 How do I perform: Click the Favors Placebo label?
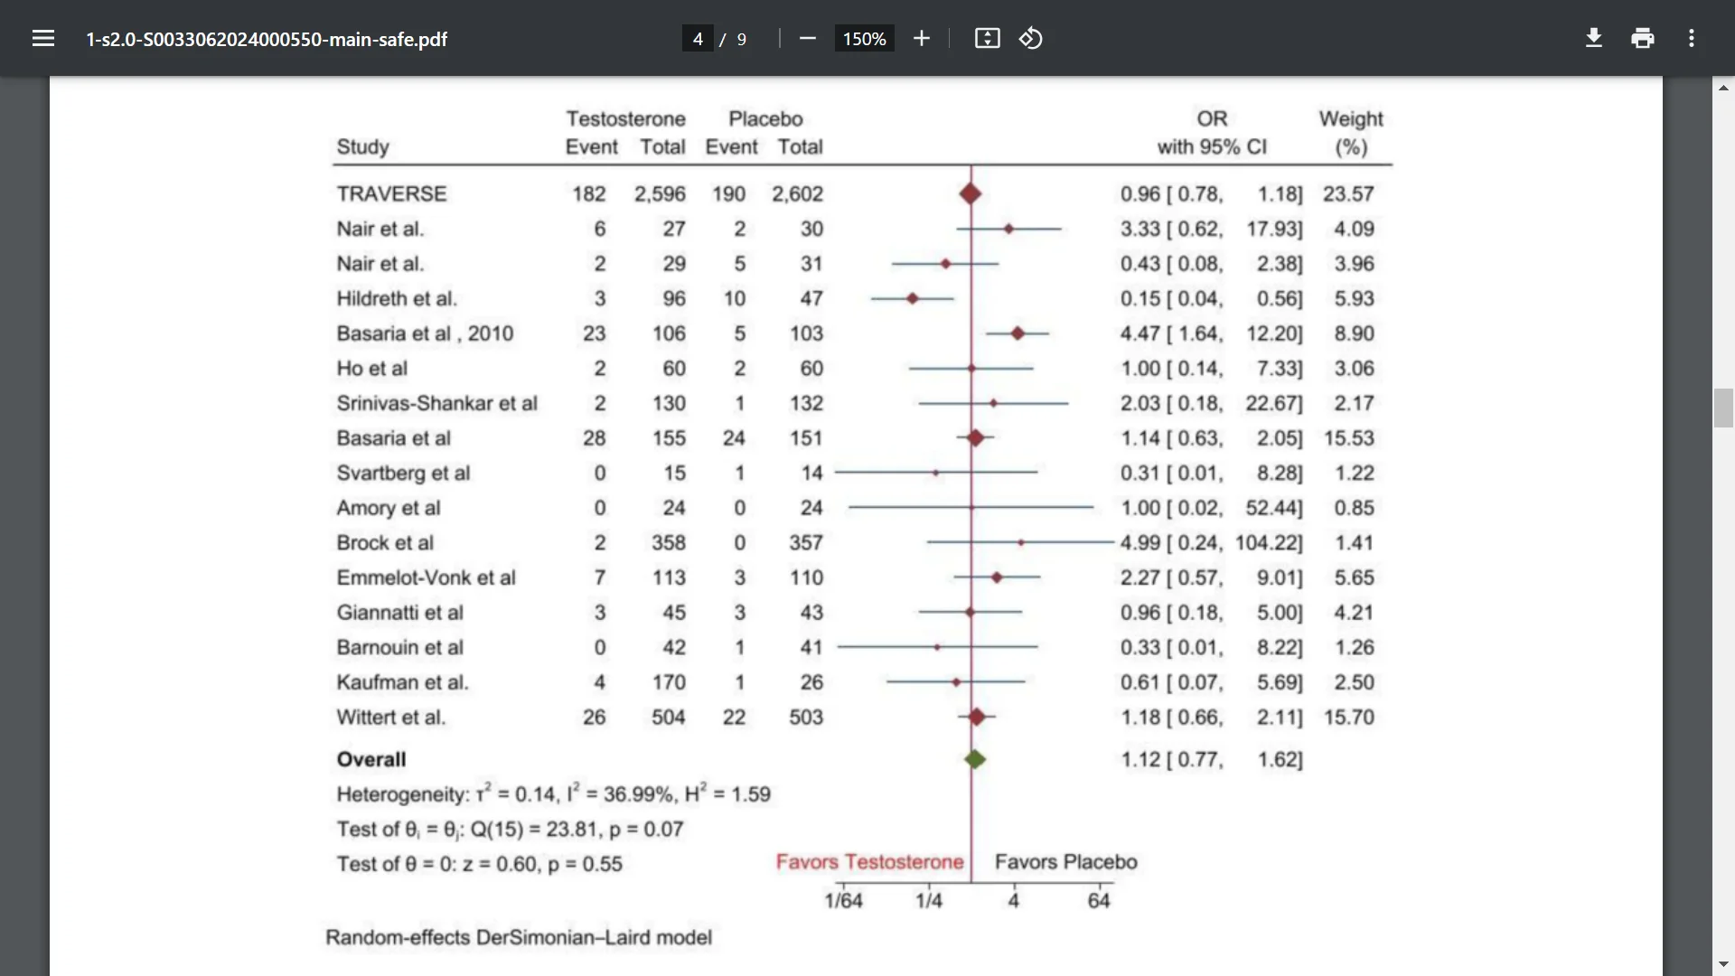click(1065, 862)
